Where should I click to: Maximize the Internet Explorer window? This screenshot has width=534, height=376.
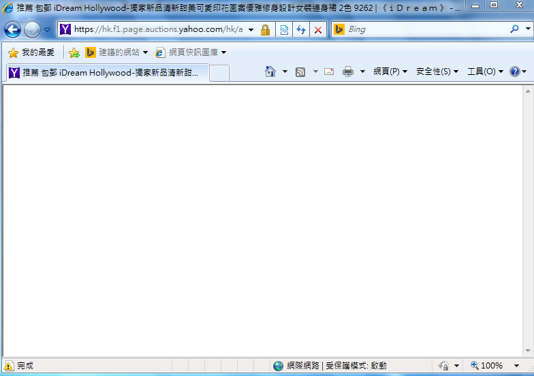[x=494, y=5]
